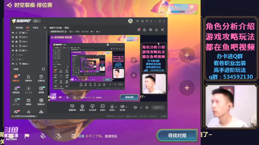
Task: Show the hidden 窗口 1 source
Action: coord(13,59)
